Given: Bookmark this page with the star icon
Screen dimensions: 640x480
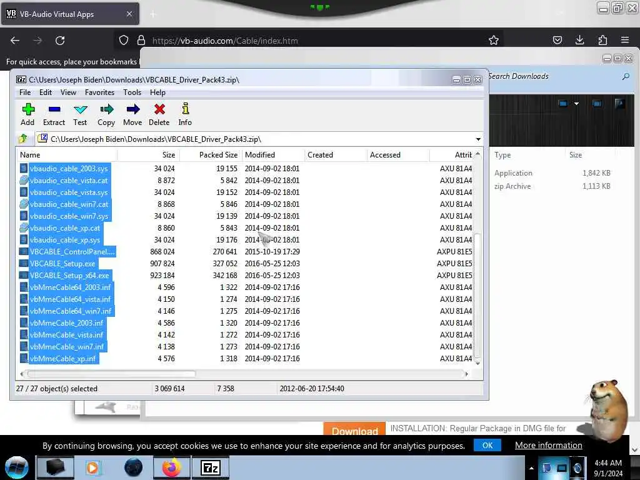Looking at the screenshot, I should click(494, 40).
